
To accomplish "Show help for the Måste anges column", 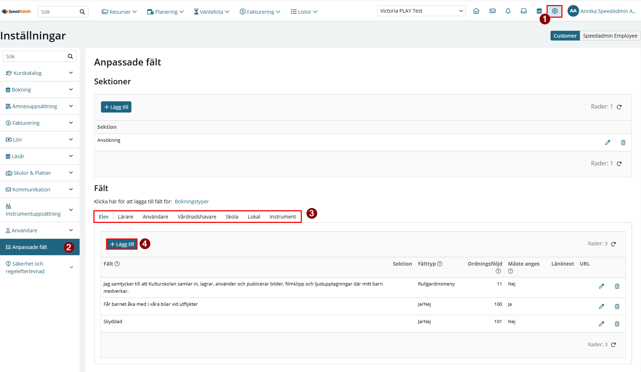I will pyautogui.click(x=511, y=271).
